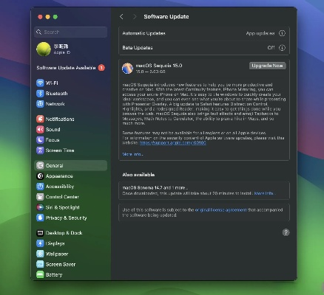Screen dimensions: 324x295
Task: Focus the Search field in sidebar
Action: pyautogui.click(x=70, y=32)
